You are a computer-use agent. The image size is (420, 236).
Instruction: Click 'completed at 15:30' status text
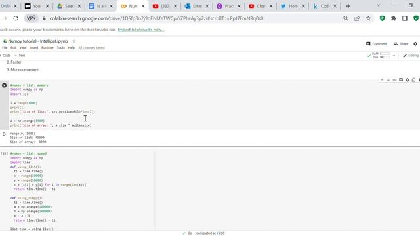click(x=210, y=233)
